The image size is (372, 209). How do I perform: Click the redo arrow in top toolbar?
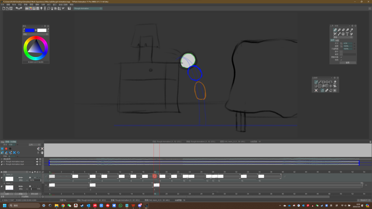click(21, 8)
